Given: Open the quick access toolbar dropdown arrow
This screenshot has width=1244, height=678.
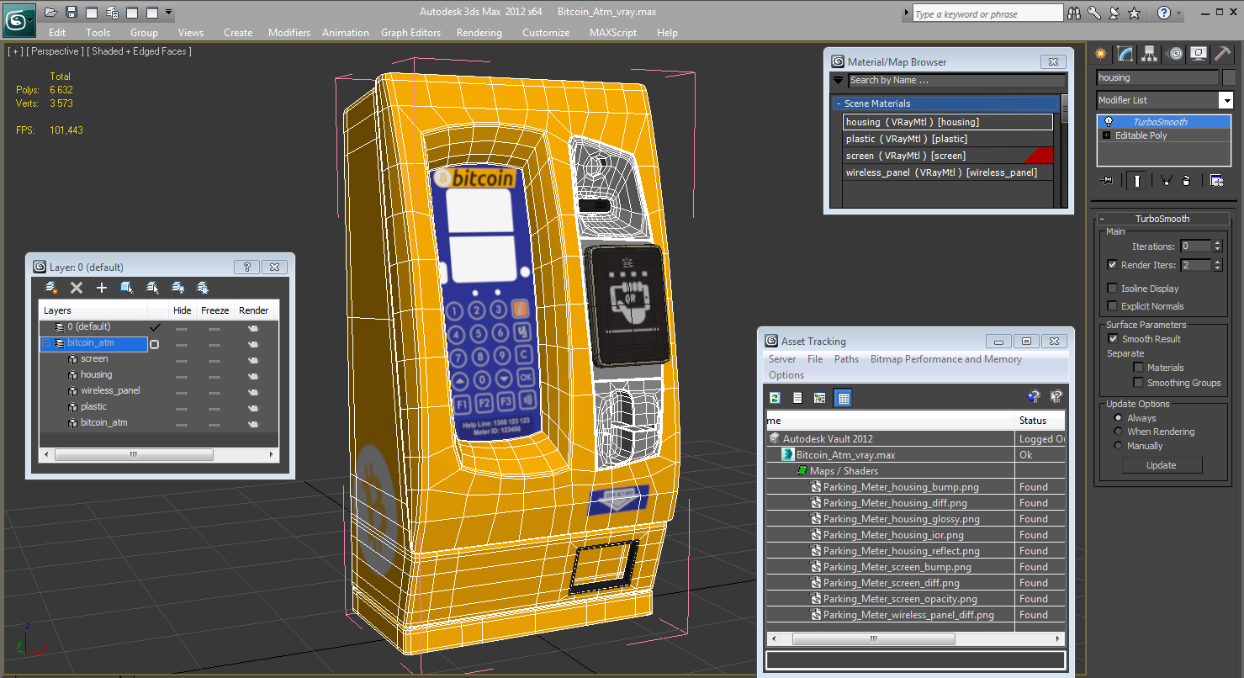Looking at the screenshot, I should point(170,13).
